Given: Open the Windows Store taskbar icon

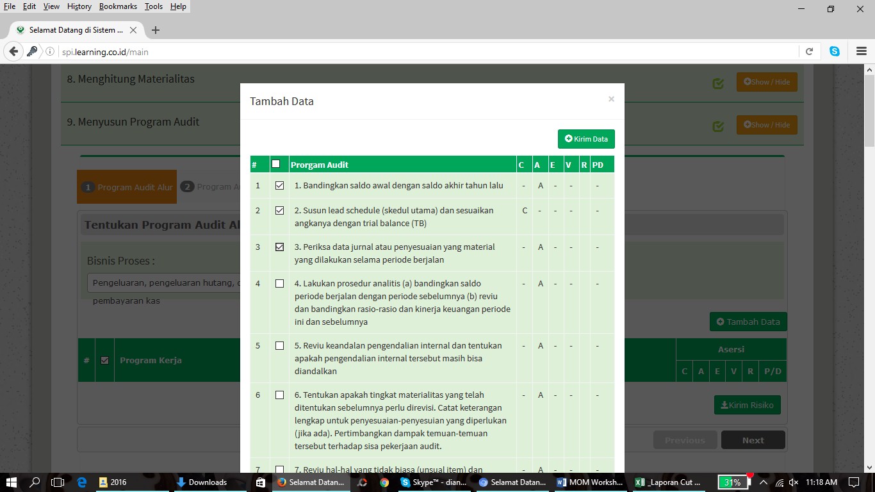Looking at the screenshot, I should tap(260, 482).
